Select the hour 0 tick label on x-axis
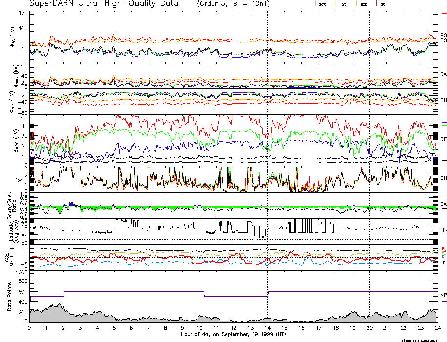 coord(30,328)
